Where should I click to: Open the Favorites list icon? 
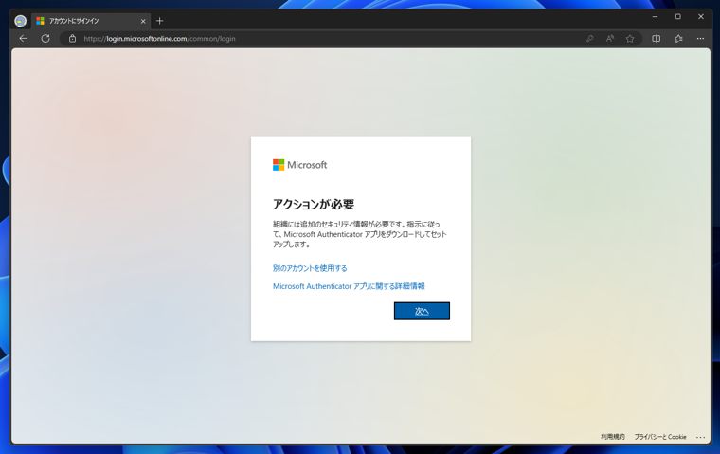[x=678, y=39]
